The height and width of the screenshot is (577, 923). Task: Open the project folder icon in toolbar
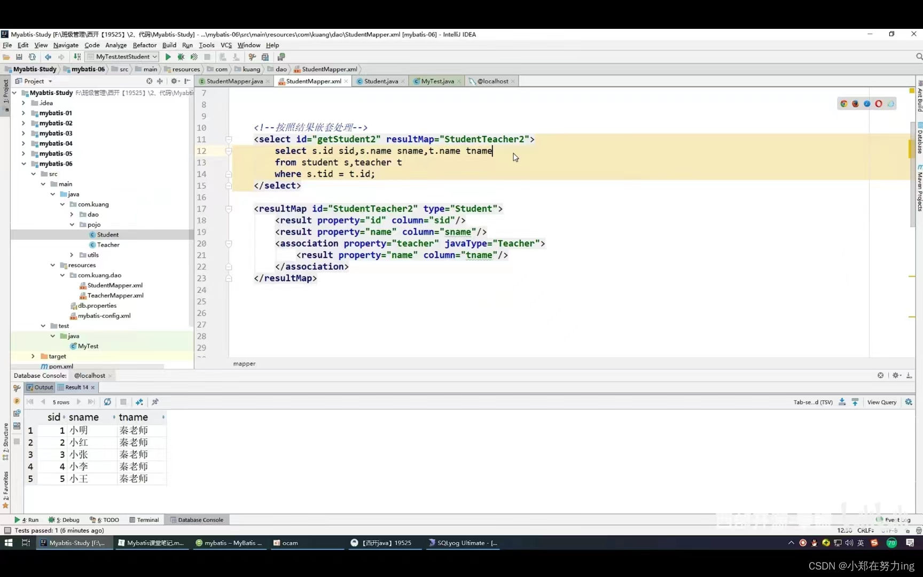coord(6,57)
